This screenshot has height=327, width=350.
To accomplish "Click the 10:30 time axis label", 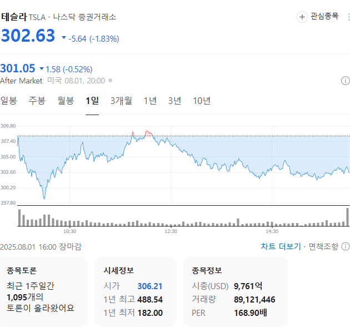I will click(69, 231).
